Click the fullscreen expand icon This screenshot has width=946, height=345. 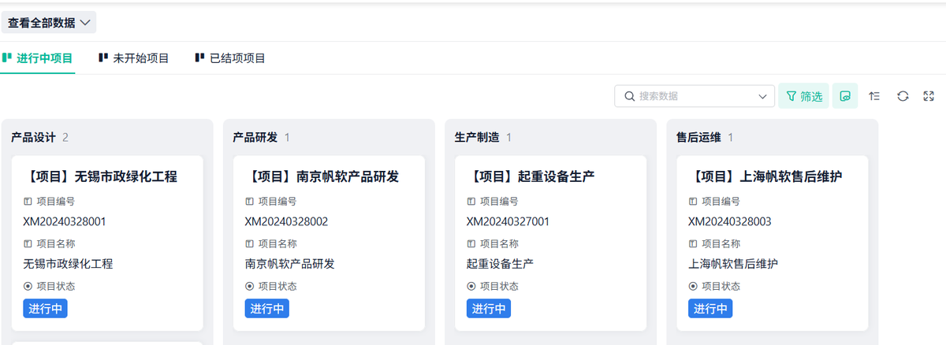tap(929, 96)
